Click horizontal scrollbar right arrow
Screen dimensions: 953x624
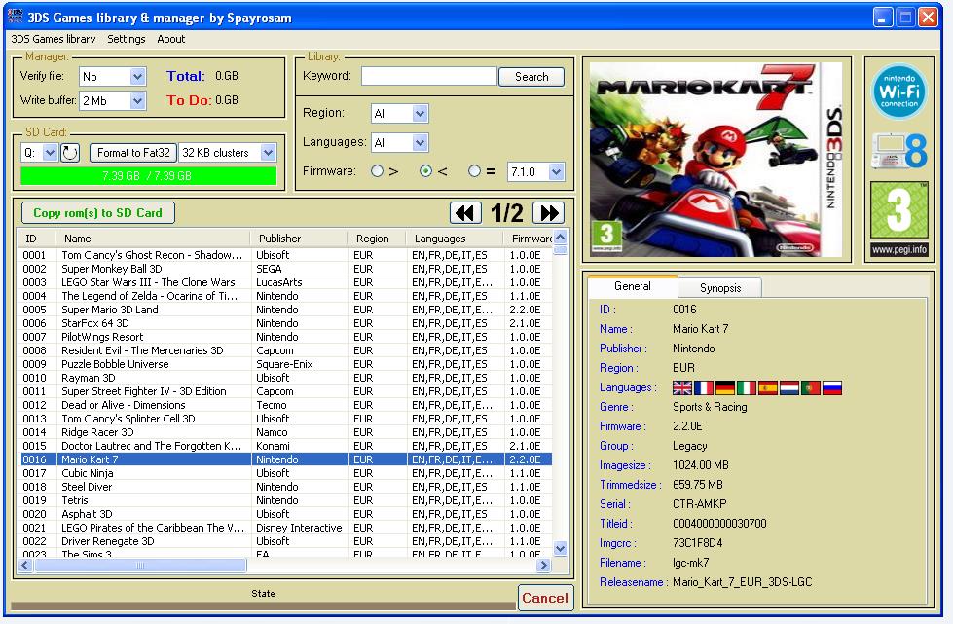543,566
